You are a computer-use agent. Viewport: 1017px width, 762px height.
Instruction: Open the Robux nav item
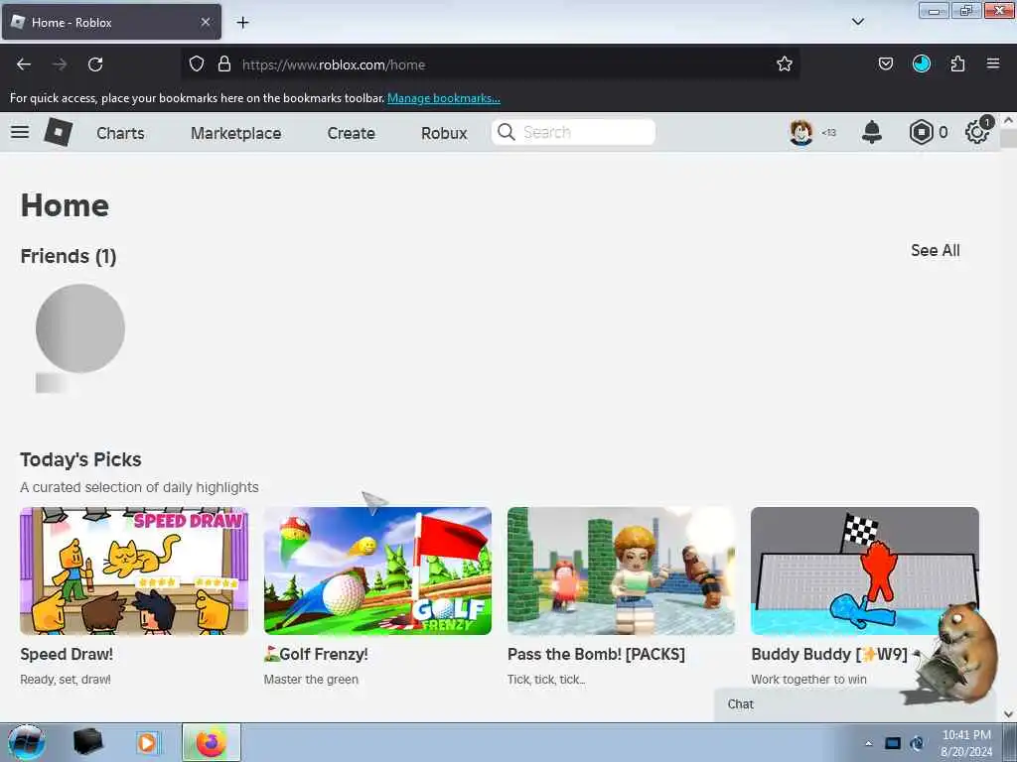pyautogui.click(x=444, y=133)
